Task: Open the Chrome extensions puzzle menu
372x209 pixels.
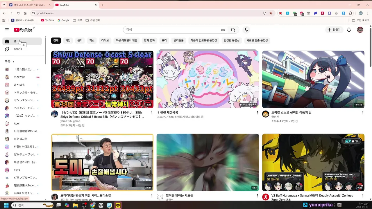Action: (x=350, y=13)
